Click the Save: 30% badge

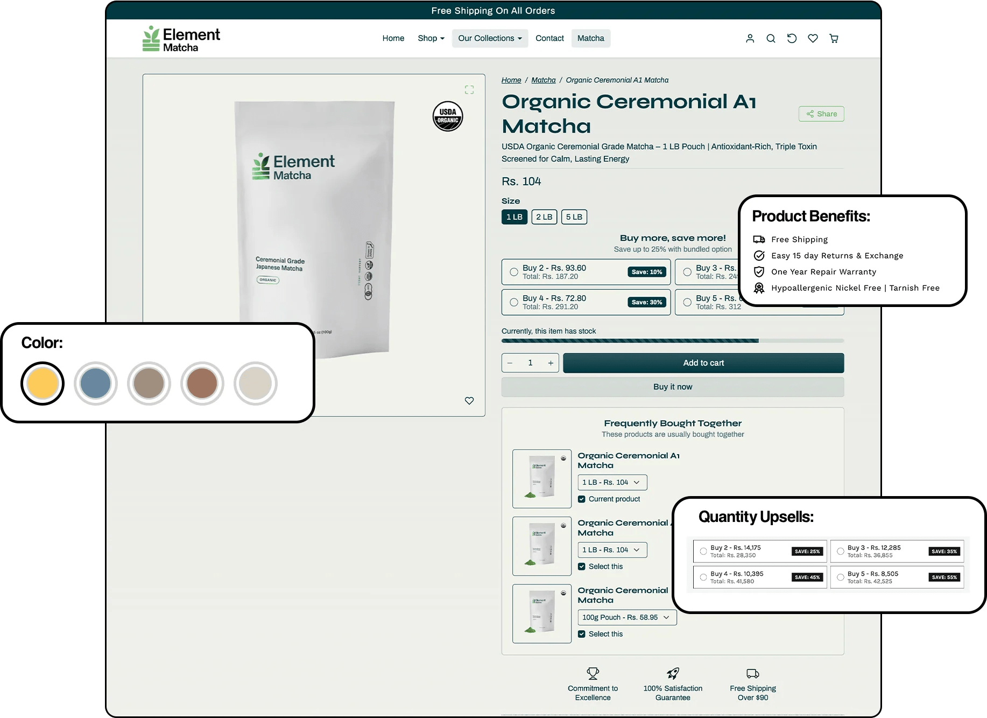click(x=647, y=302)
